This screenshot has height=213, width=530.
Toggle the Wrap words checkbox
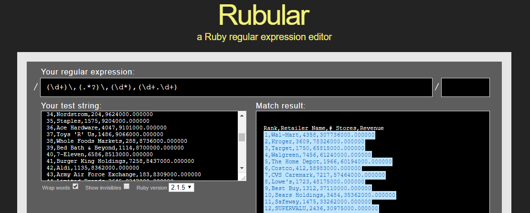(75, 186)
